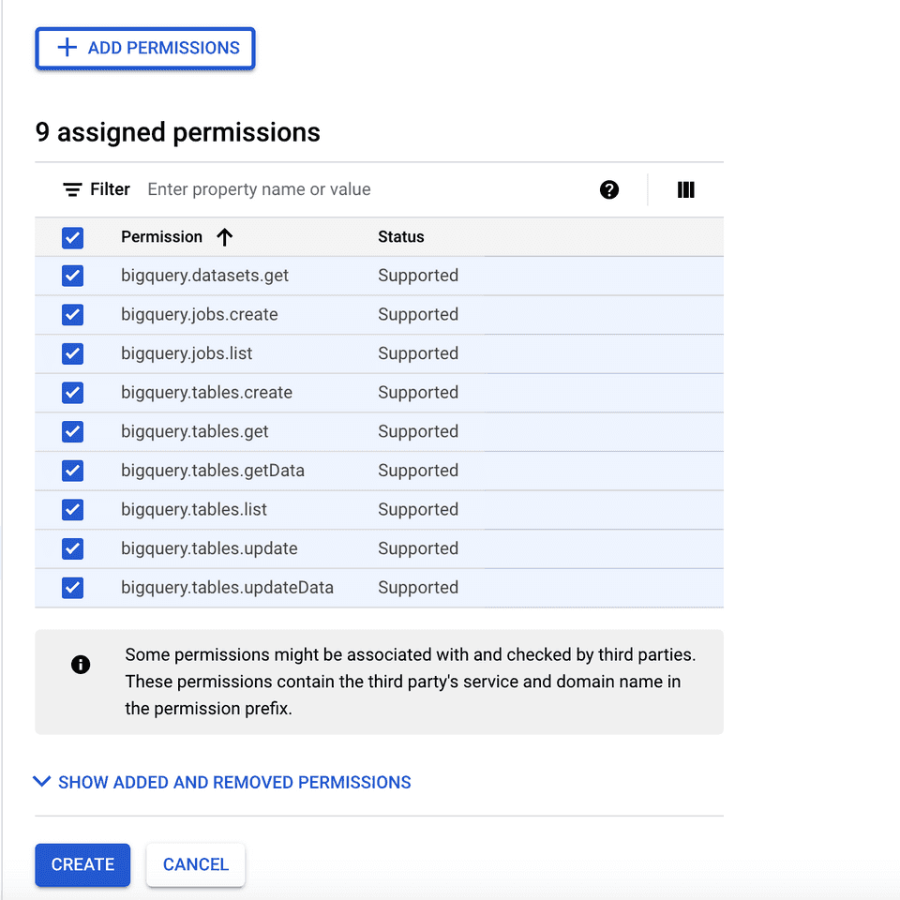Click the Cancel button
This screenshot has height=900, width=900.
(195, 864)
